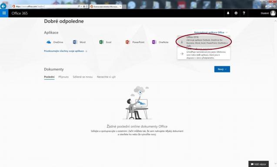The width and height of the screenshot is (277, 167).
Task: Switch to the Připnuto documents tab
Action: (63, 77)
